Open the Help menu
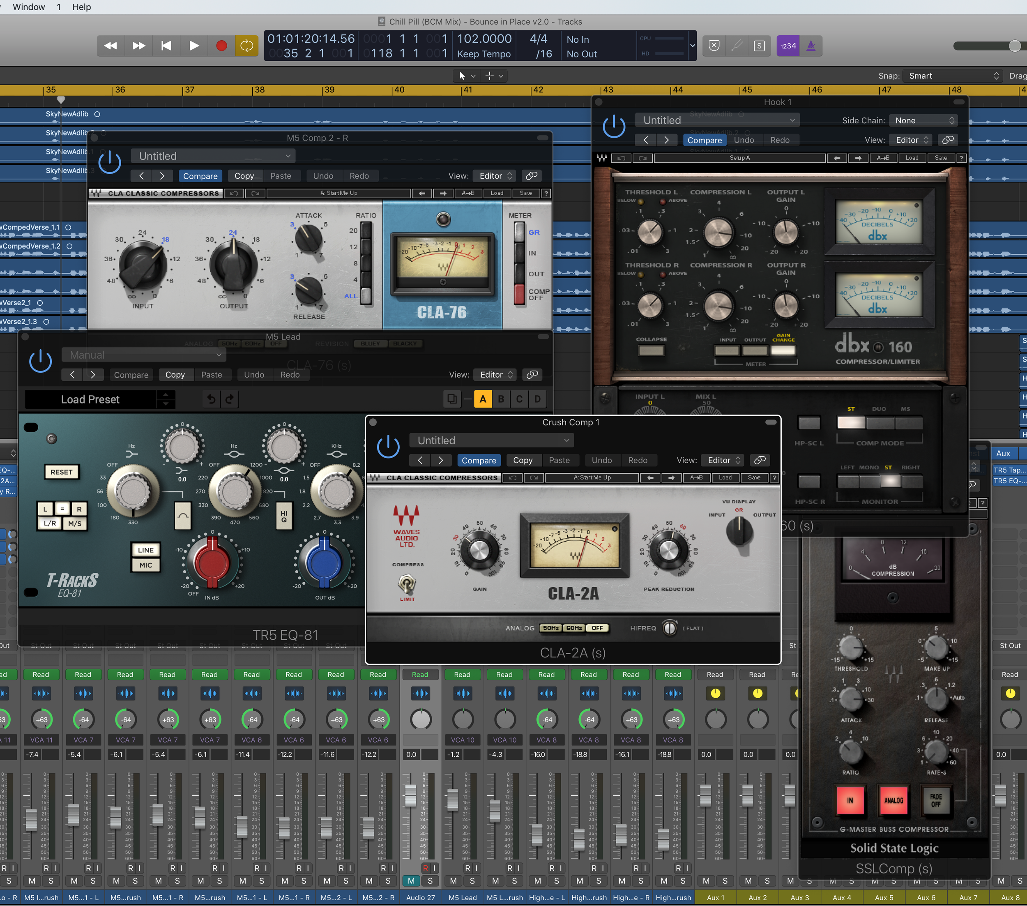 coord(81,7)
